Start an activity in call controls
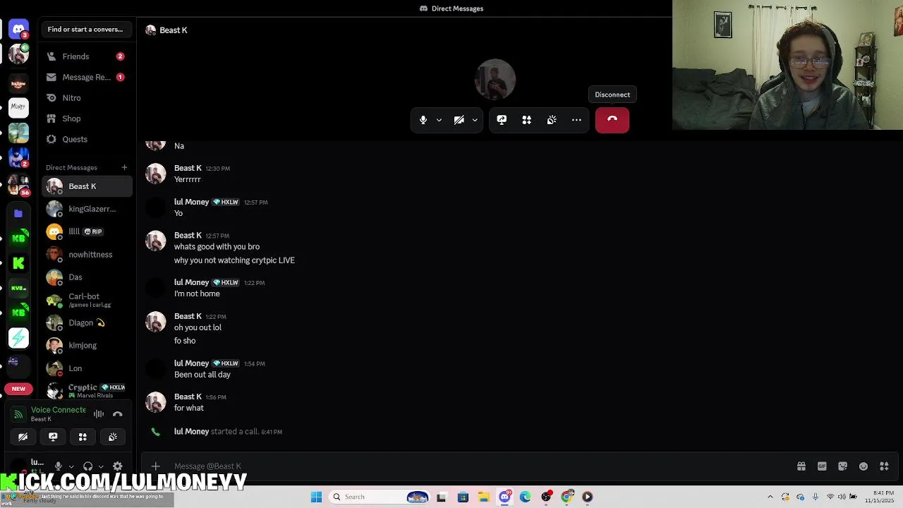 (526, 120)
